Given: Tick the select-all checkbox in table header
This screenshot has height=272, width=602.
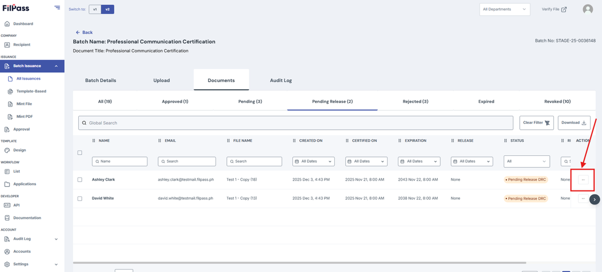Looking at the screenshot, I should pyautogui.click(x=80, y=153).
